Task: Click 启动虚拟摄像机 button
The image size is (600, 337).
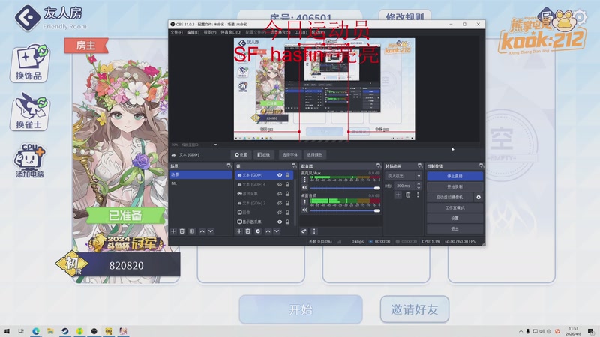Action: tap(449, 197)
